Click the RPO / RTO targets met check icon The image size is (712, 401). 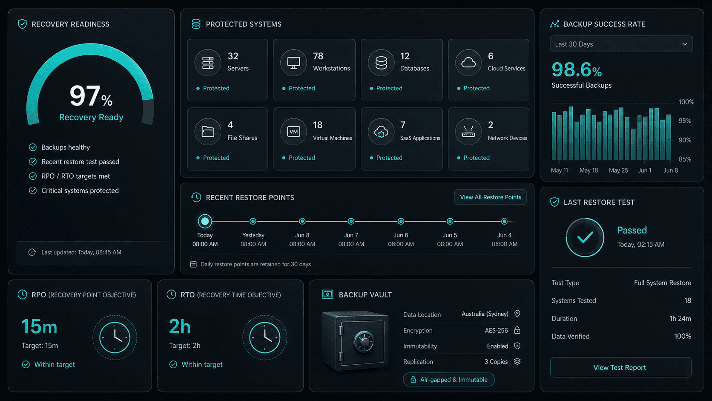(33, 176)
